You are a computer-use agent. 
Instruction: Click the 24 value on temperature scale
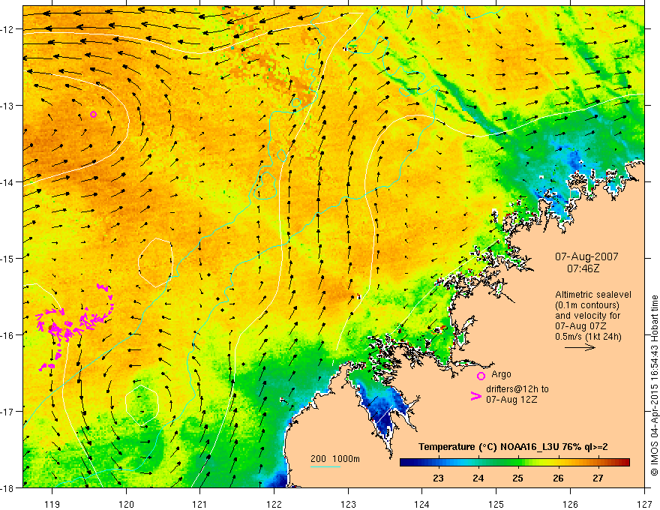click(478, 478)
